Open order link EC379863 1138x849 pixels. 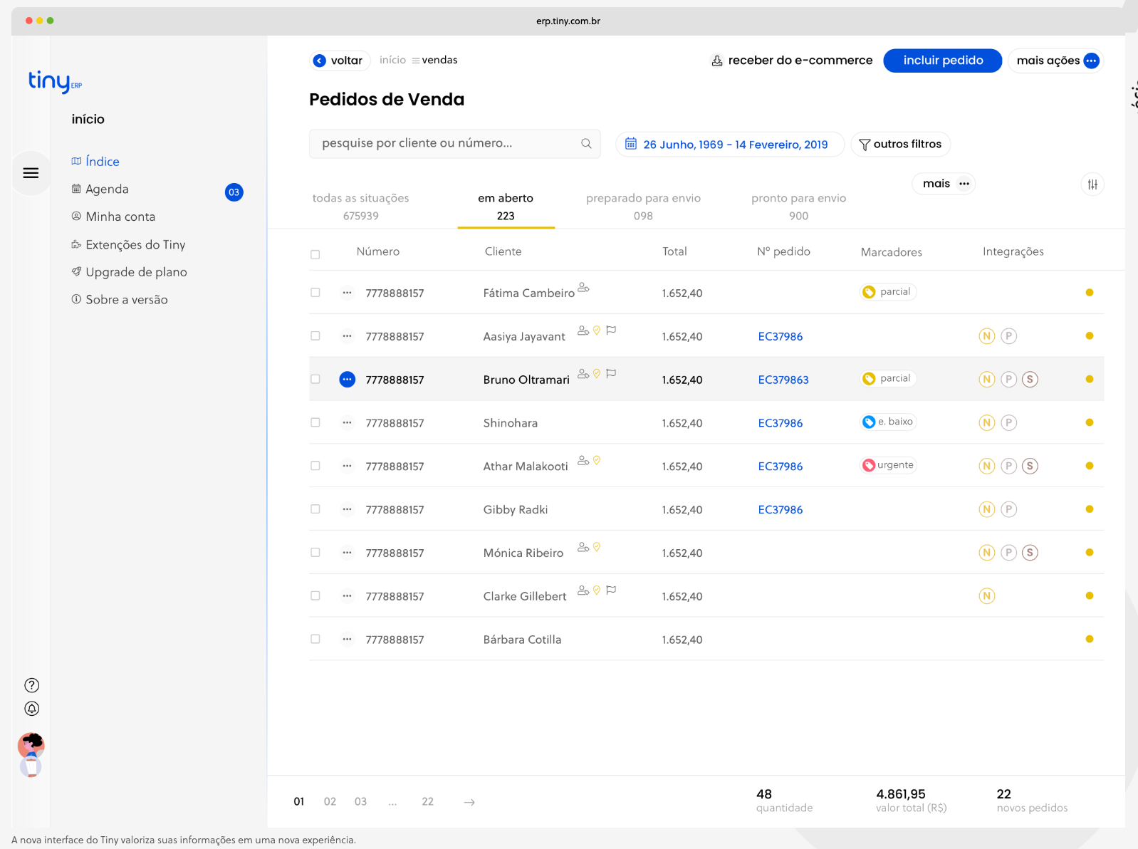783,380
